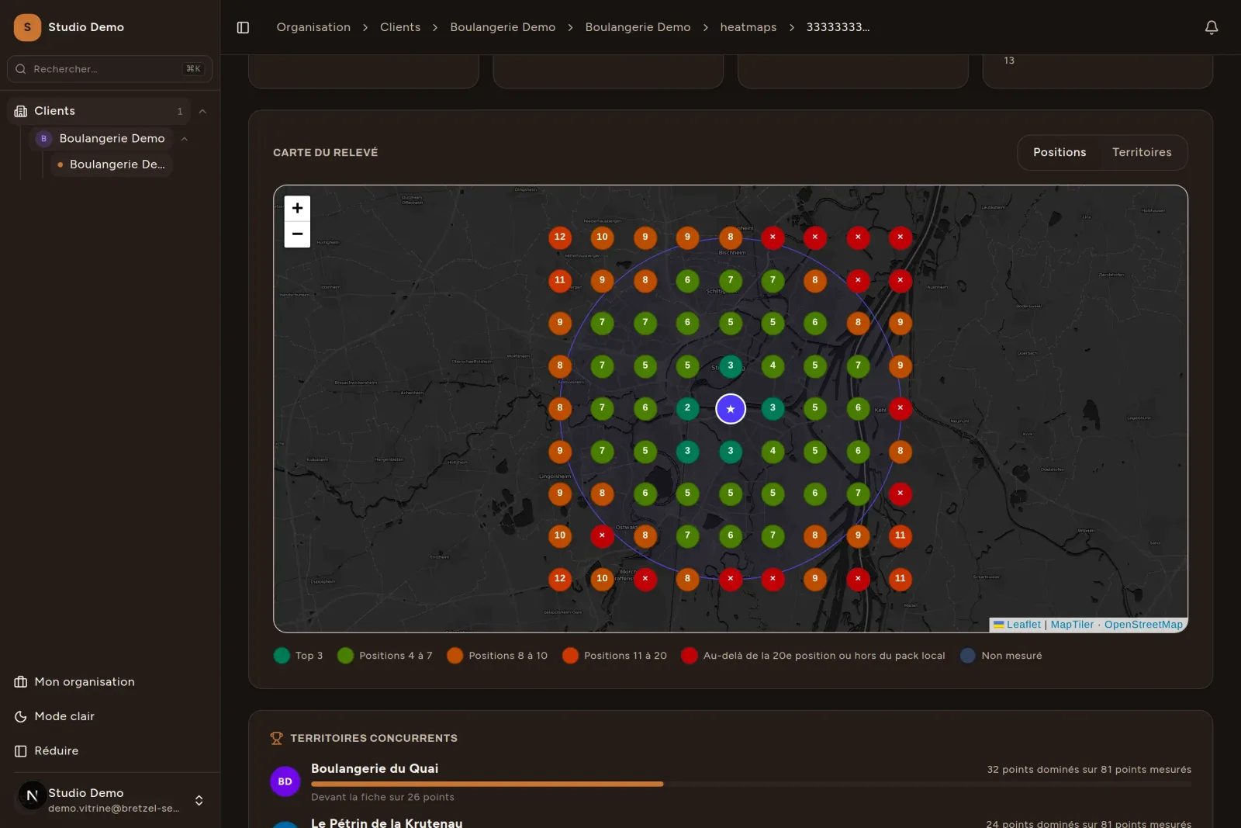Zoom in on the map

click(297, 208)
